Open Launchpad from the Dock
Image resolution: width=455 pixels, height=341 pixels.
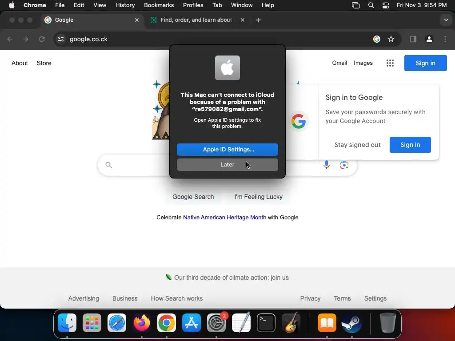(x=92, y=323)
